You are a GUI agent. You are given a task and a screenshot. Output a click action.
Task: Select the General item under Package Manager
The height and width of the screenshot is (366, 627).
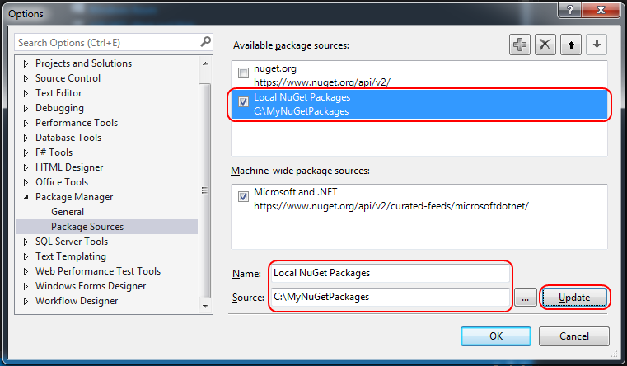[x=68, y=212]
